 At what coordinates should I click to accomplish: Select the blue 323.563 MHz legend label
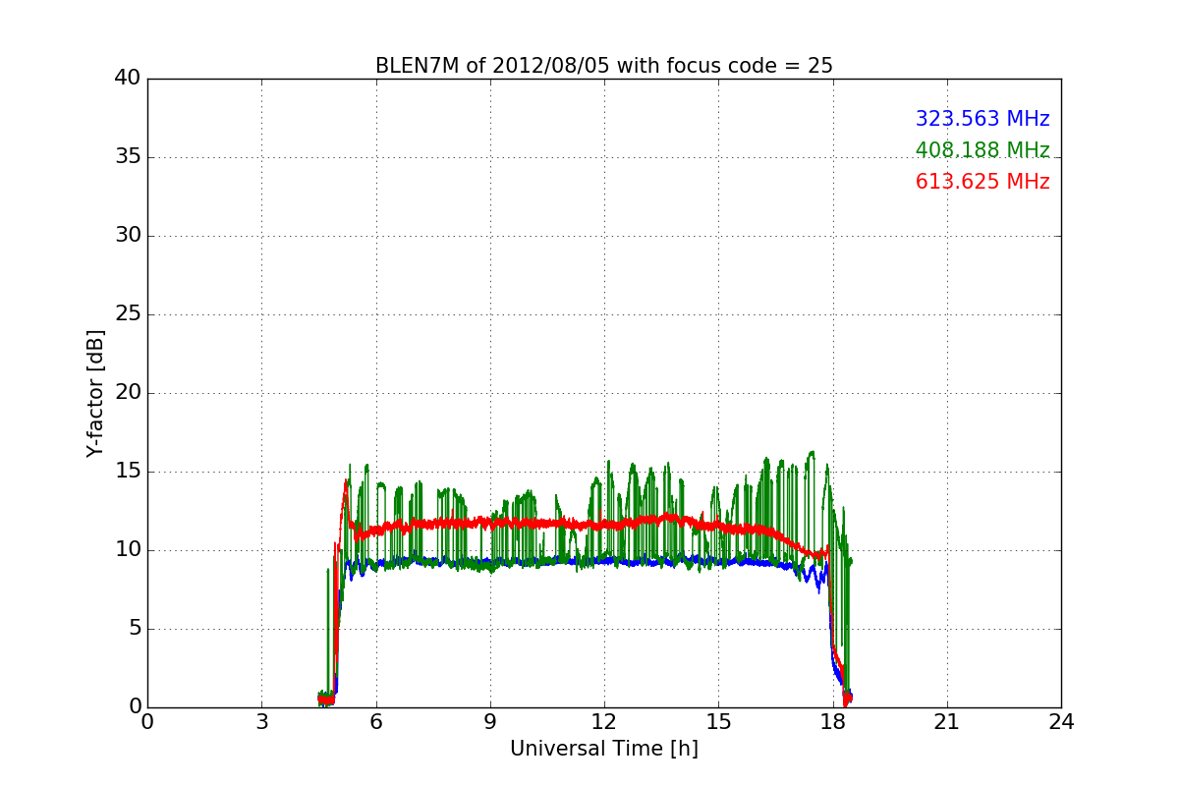tap(982, 119)
